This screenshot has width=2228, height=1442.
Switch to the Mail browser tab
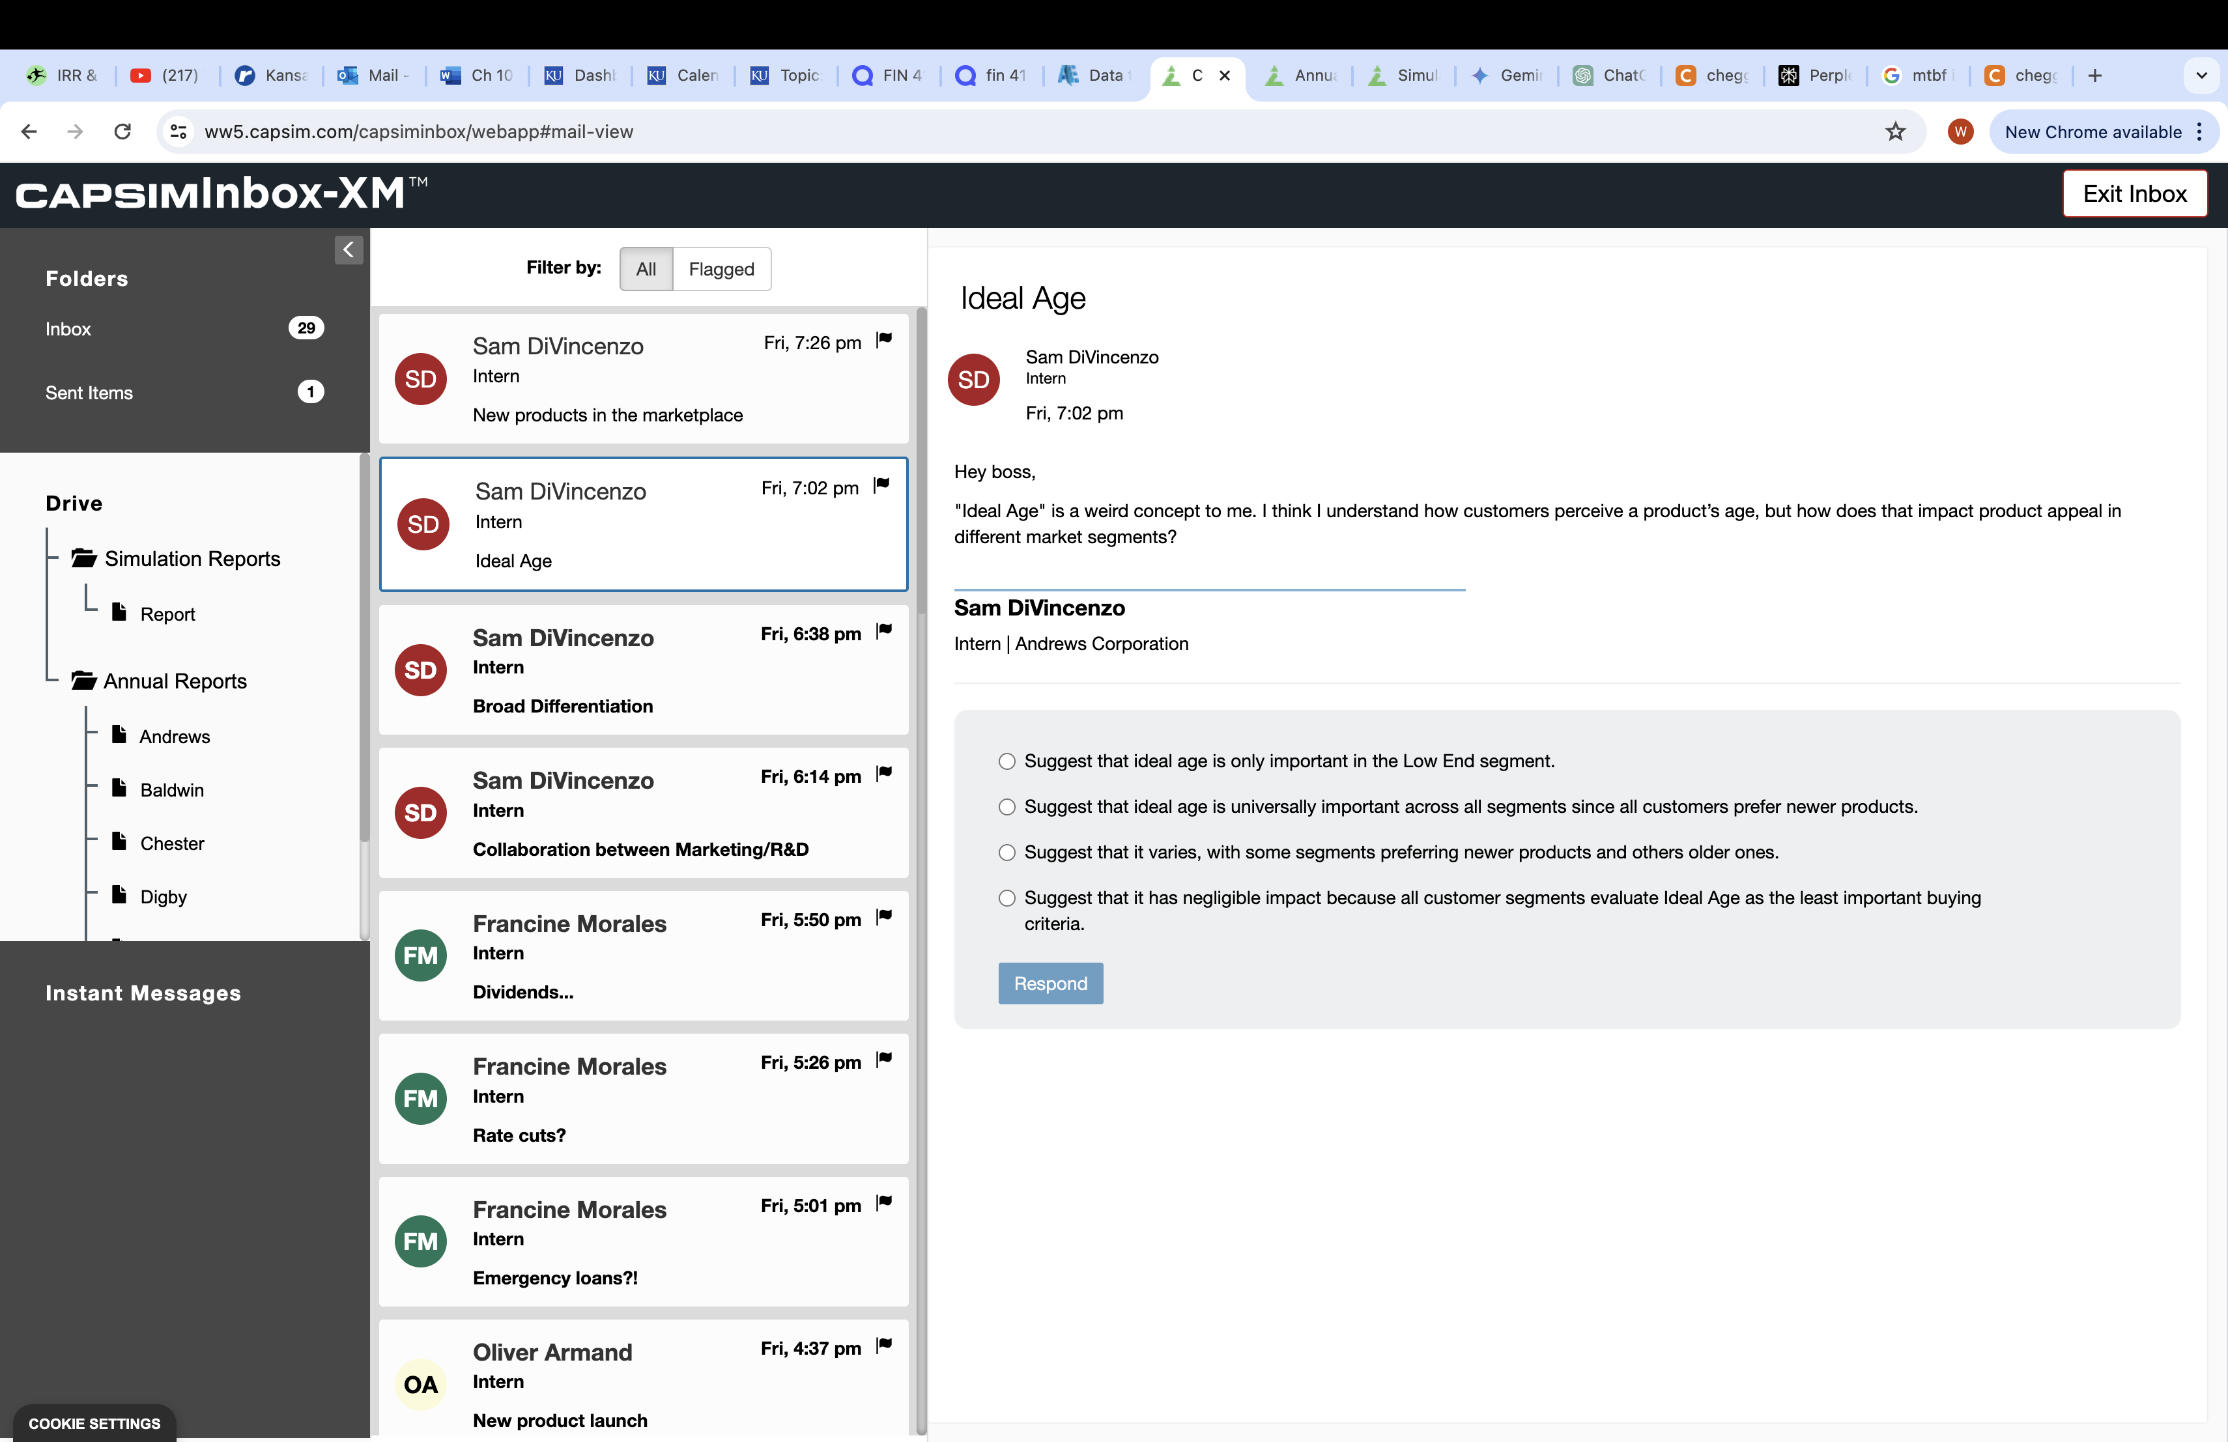(x=373, y=76)
